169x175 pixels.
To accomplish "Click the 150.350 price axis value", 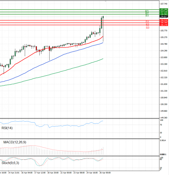I will pos(164,104).
